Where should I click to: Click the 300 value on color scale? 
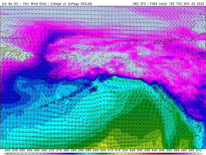96,150
